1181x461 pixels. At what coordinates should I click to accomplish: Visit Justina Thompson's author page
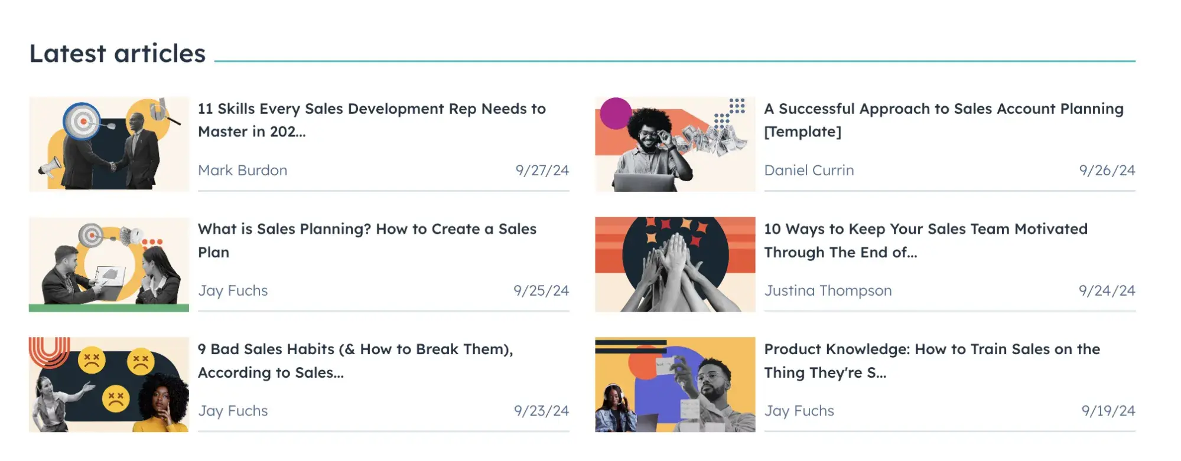click(828, 291)
